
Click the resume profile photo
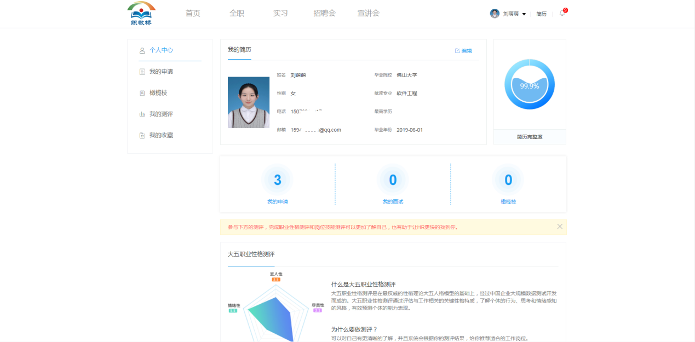(x=249, y=102)
